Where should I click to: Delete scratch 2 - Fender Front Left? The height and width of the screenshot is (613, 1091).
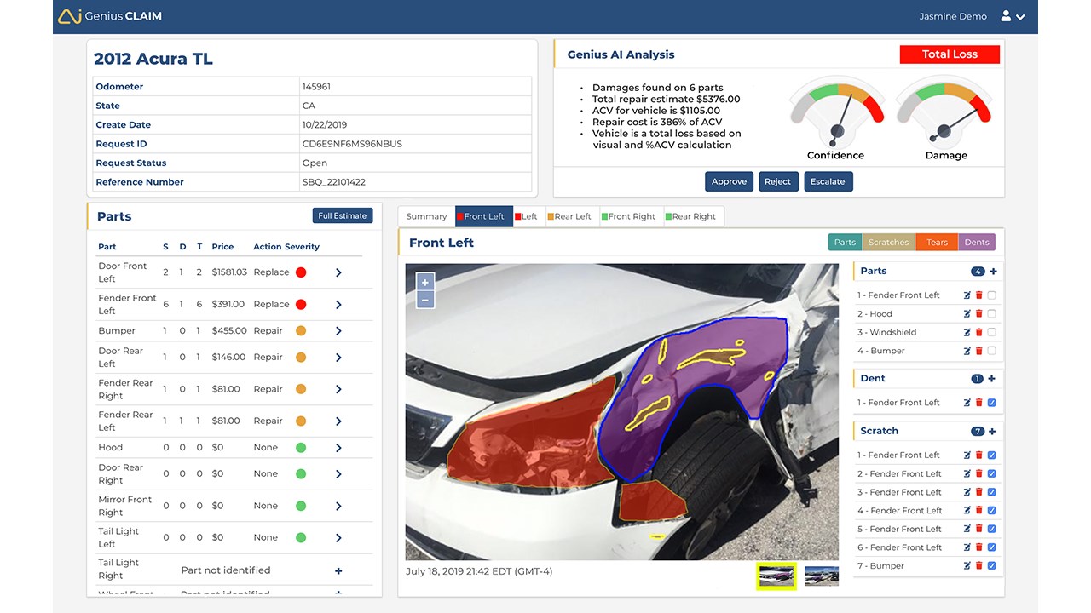click(x=978, y=474)
